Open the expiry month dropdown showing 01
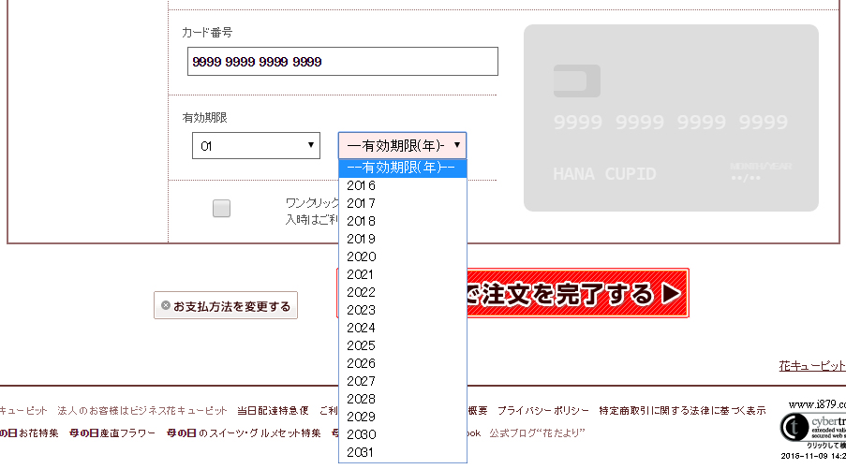 256,145
